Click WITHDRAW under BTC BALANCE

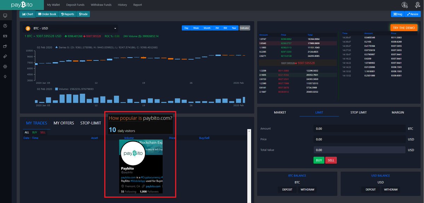(307, 190)
